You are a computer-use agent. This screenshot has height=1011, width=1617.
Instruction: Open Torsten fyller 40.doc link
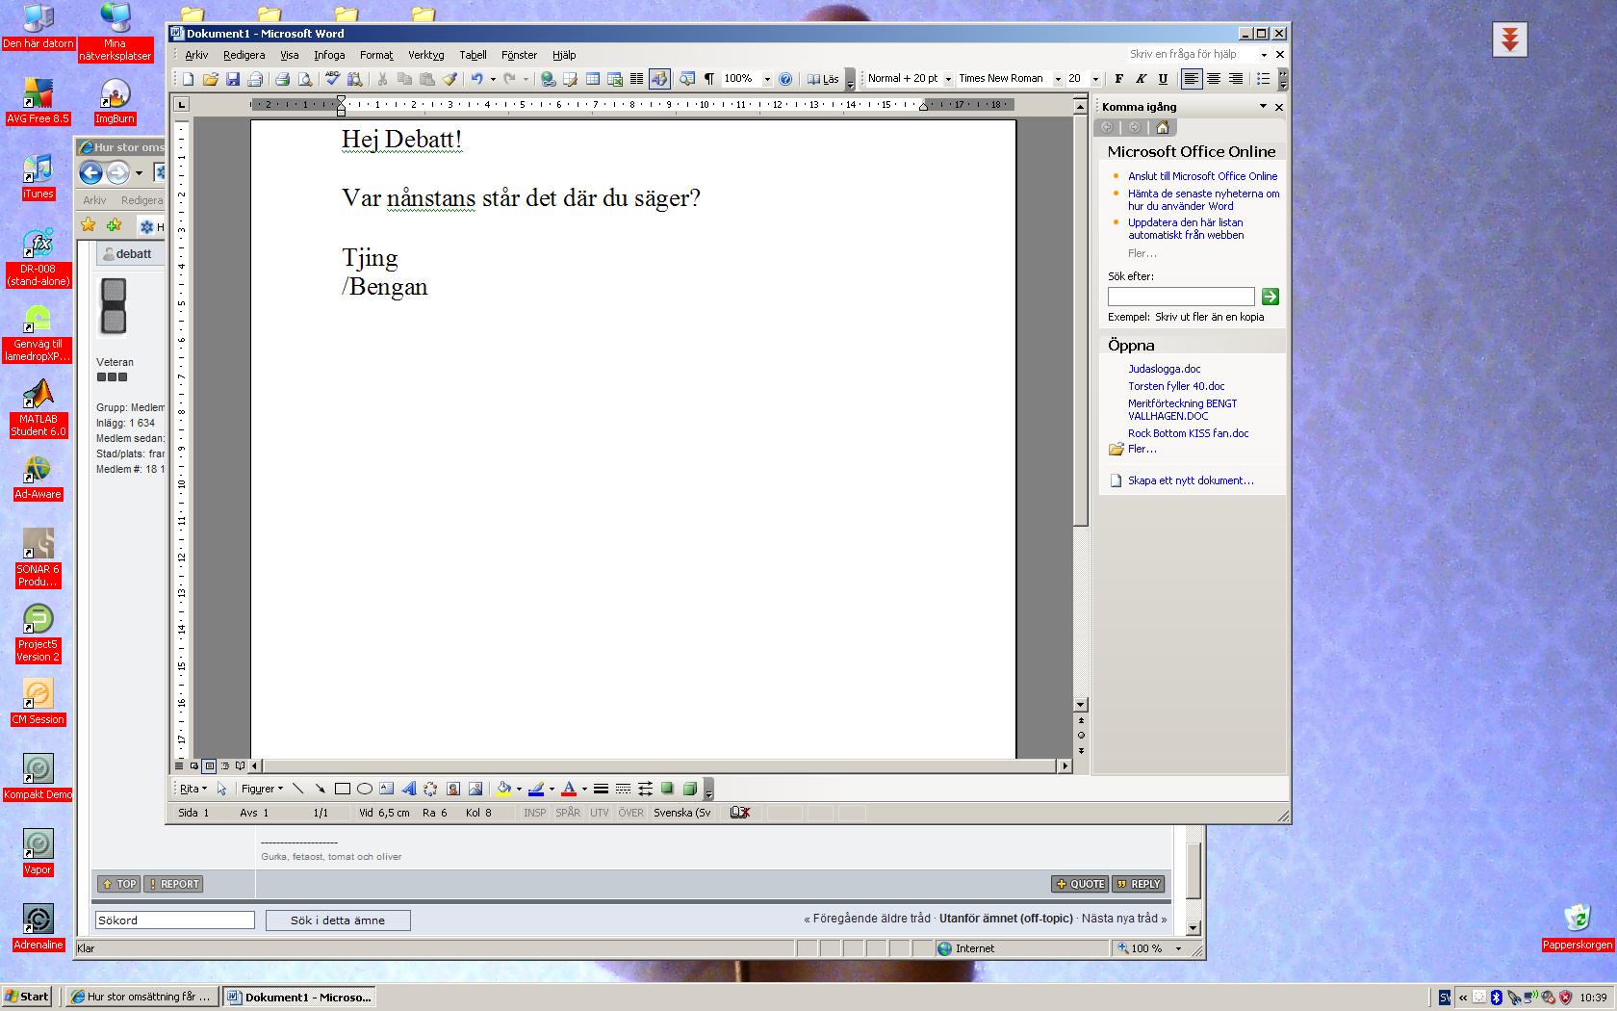coord(1176,386)
